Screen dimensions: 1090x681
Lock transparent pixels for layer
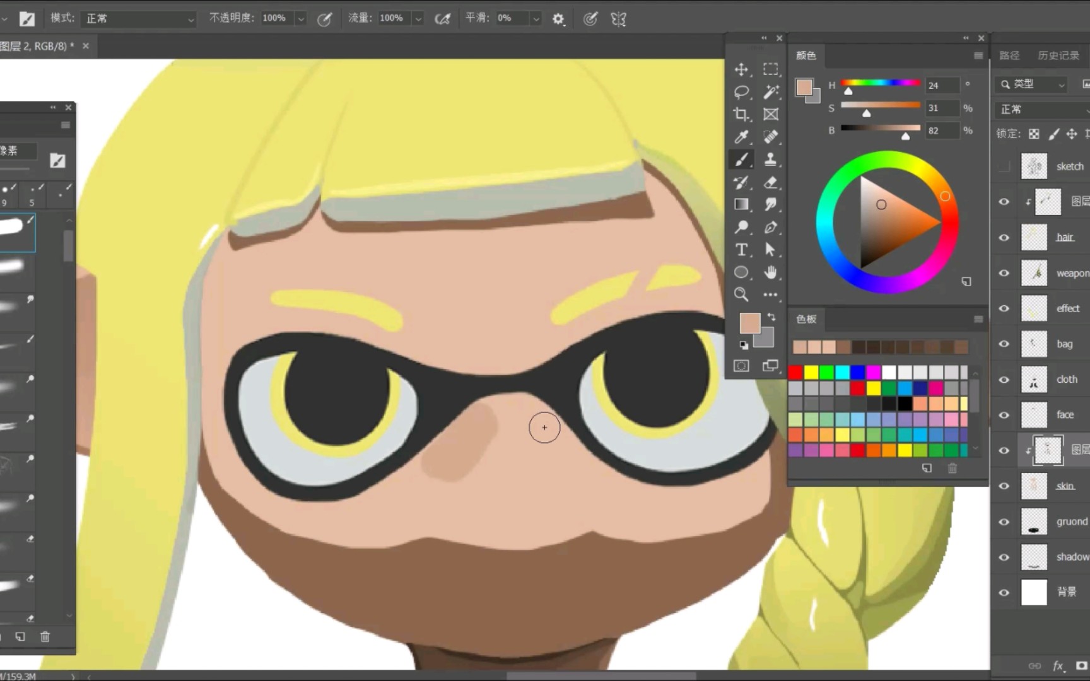pos(1034,134)
